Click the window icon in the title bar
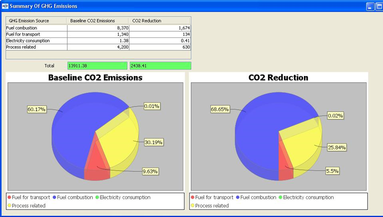Image resolution: width=383 pixels, height=217 pixels. click(x=6, y=6)
